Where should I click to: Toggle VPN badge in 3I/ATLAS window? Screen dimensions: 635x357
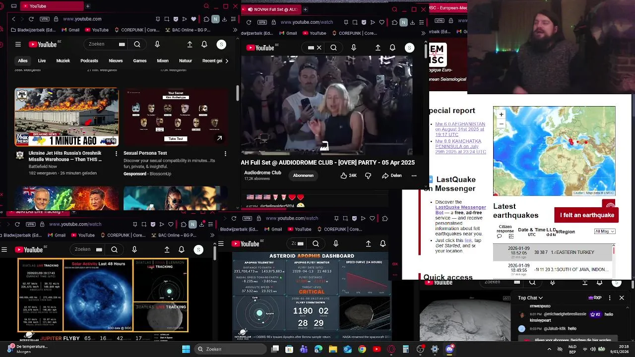point(31,224)
